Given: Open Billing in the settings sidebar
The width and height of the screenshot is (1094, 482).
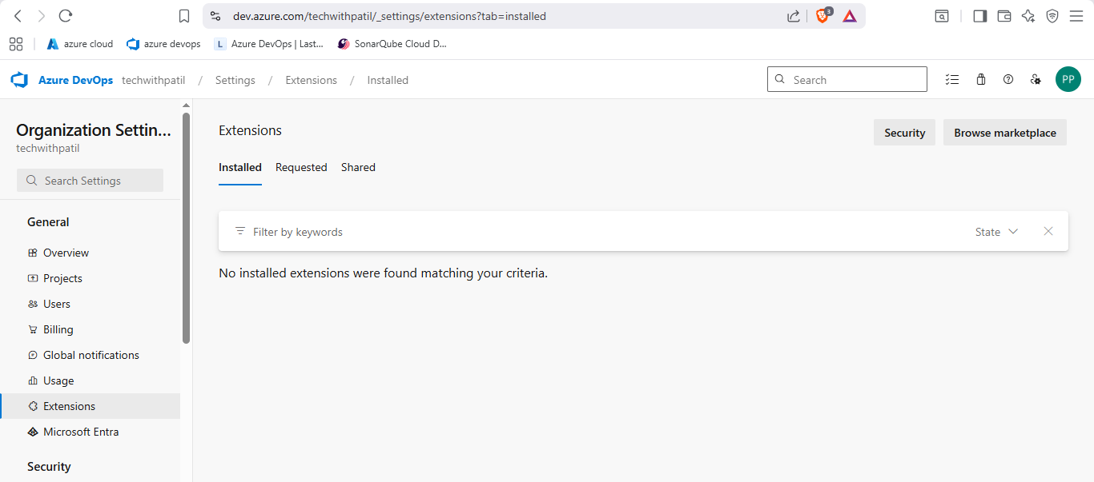Looking at the screenshot, I should [x=58, y=329].
